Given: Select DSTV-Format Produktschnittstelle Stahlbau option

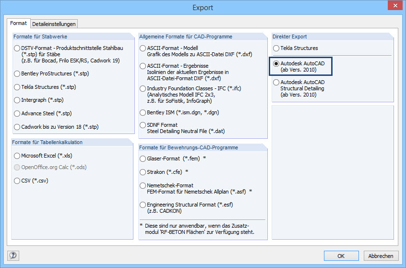Looking at the screenshot, I should (18, 48).
